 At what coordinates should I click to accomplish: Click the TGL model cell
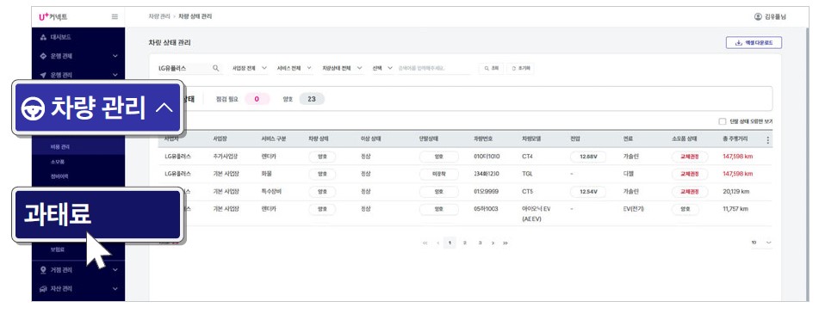pos(527,173)
